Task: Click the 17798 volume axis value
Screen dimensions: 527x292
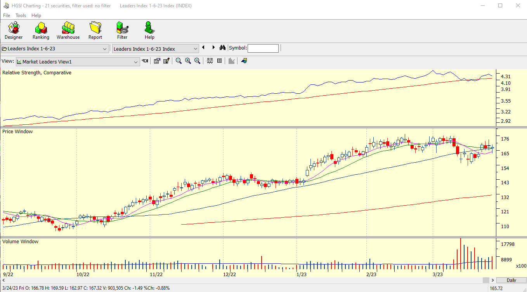Action: coord(508,244)
